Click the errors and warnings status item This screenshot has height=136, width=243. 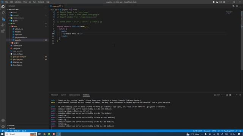17,131
